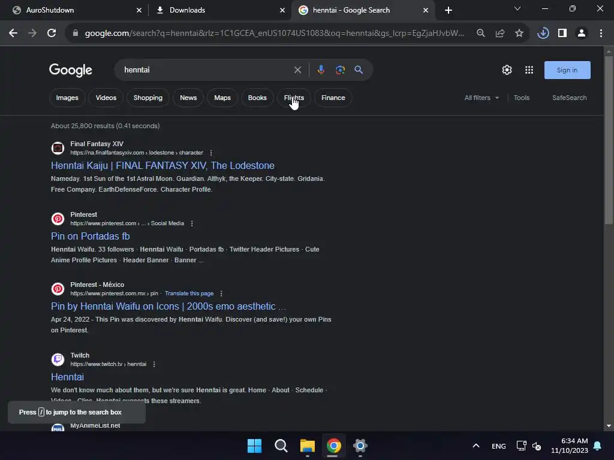Viewport: 614px width, 460px height.
Task: Select the Books filter chip
Action: coord(257,98)
